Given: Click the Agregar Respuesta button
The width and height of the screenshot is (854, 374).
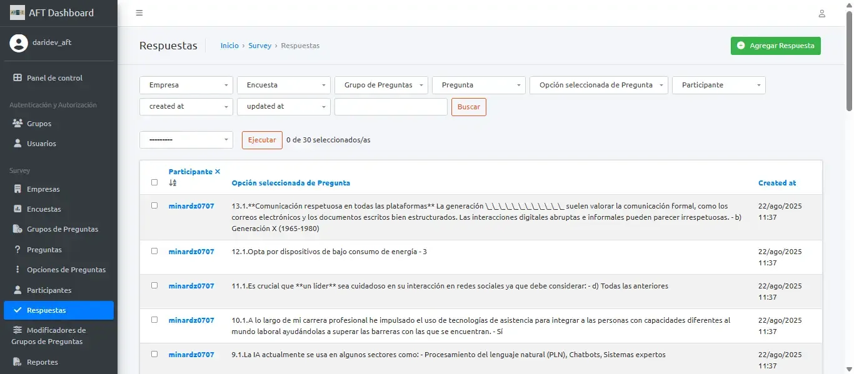Looking at the screenshot, I should click(775, 46).
